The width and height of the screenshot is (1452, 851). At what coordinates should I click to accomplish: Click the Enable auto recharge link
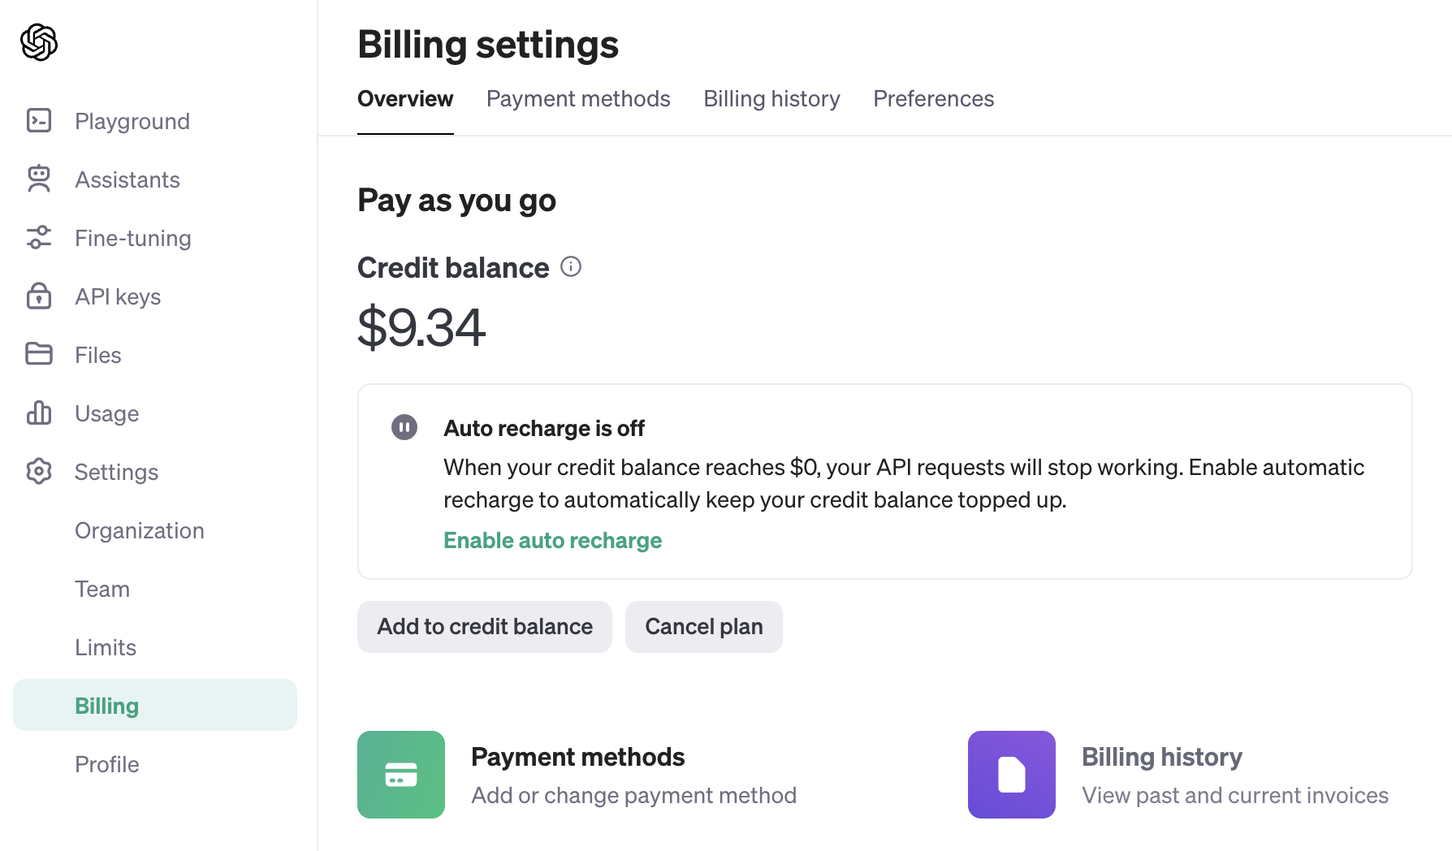pos(552,541)
